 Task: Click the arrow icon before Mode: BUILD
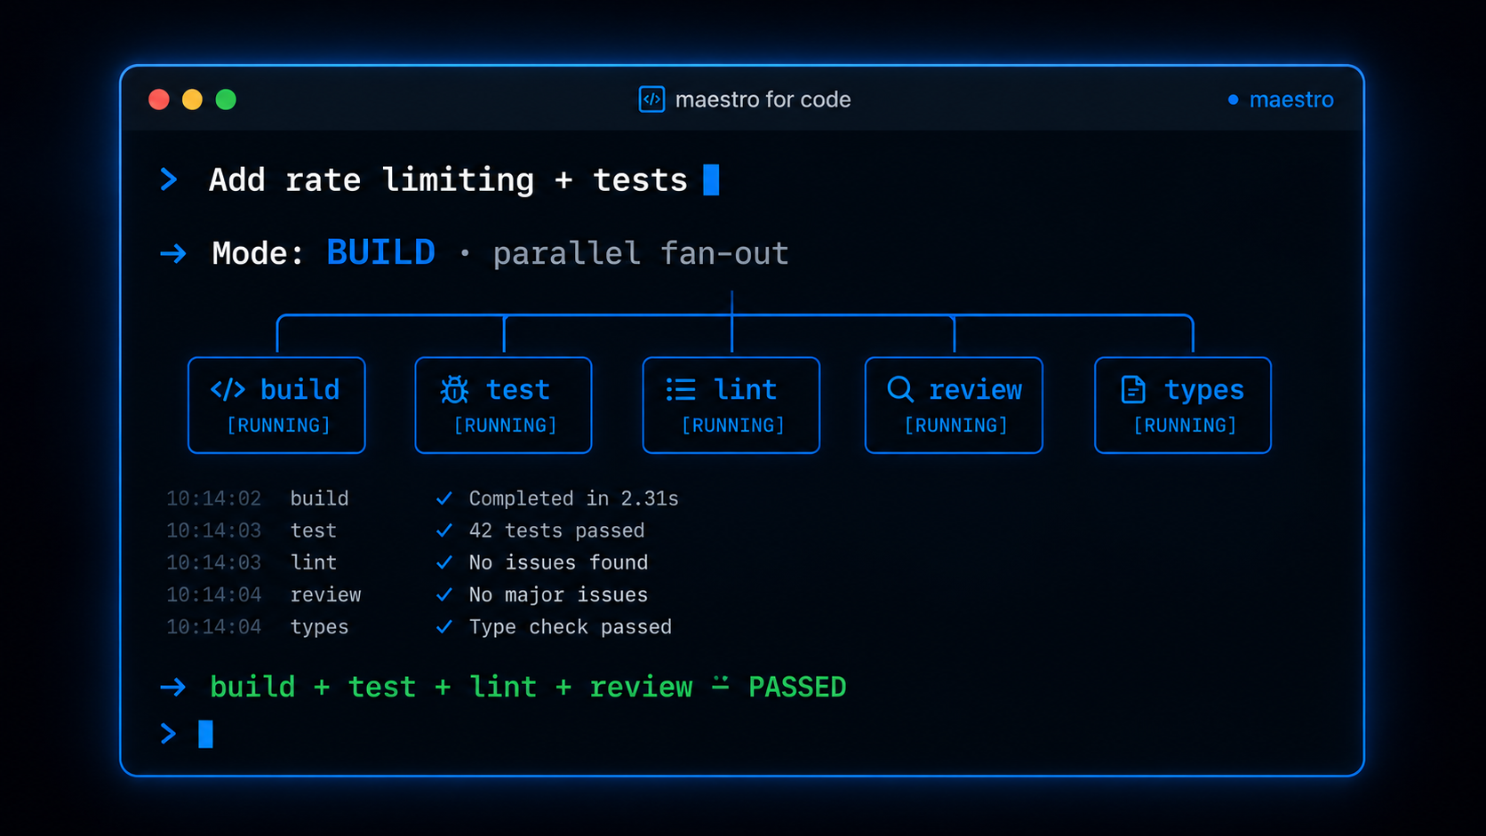[173, 254]
